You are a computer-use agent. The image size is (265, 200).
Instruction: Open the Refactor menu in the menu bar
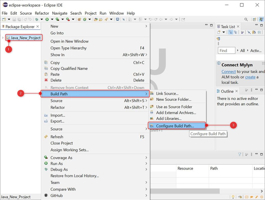click(42, 13)
